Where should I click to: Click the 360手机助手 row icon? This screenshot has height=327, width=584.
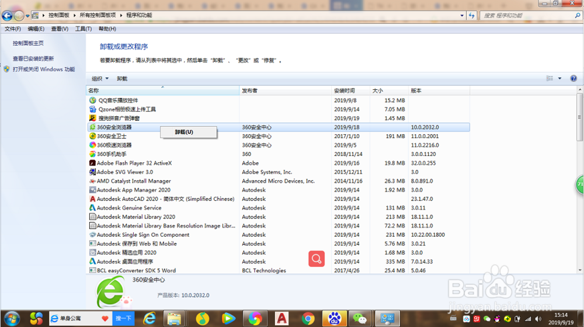[x=93, y=154]
